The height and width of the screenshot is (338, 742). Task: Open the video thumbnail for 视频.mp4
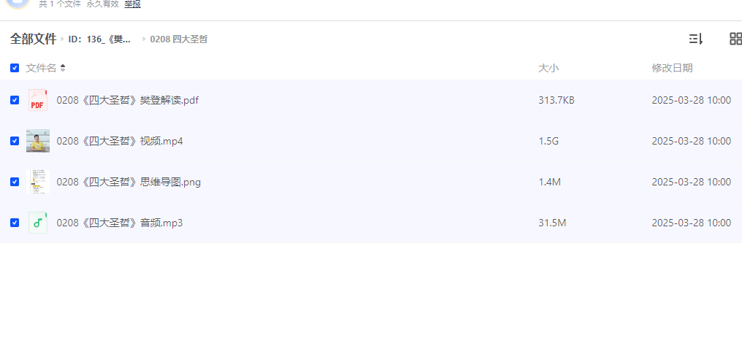38,141
